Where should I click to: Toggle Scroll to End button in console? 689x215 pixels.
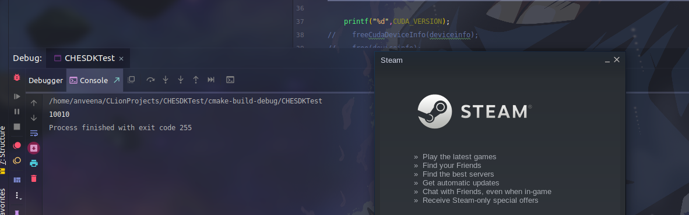pyautogui.click(x=34, y=148)
